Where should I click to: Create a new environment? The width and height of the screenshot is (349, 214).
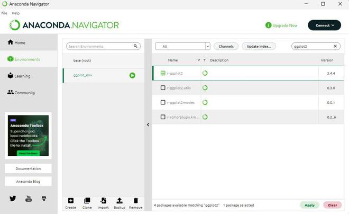pos(70,203)
